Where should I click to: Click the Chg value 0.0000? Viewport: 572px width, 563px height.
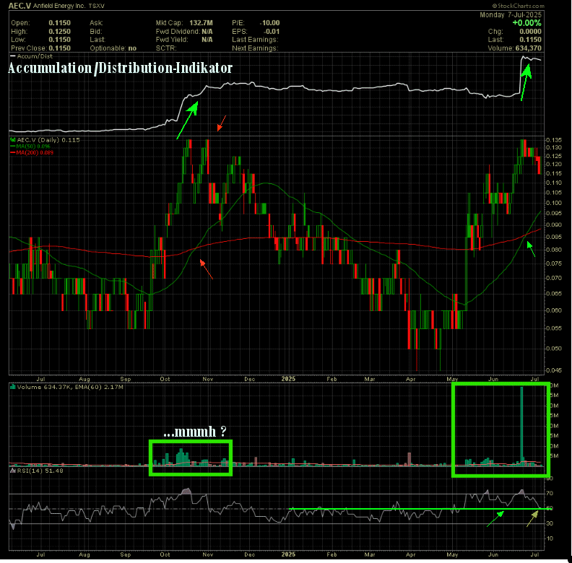530,32
